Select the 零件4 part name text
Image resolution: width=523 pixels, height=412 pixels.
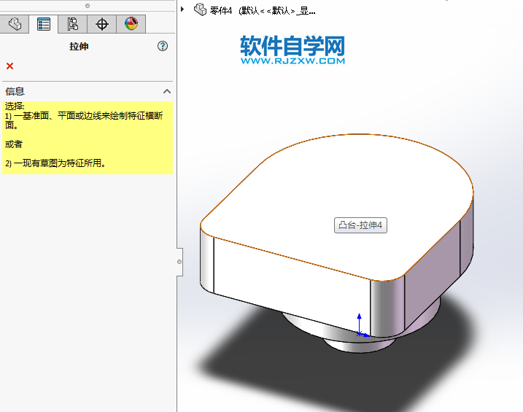(x=221, y=11)
